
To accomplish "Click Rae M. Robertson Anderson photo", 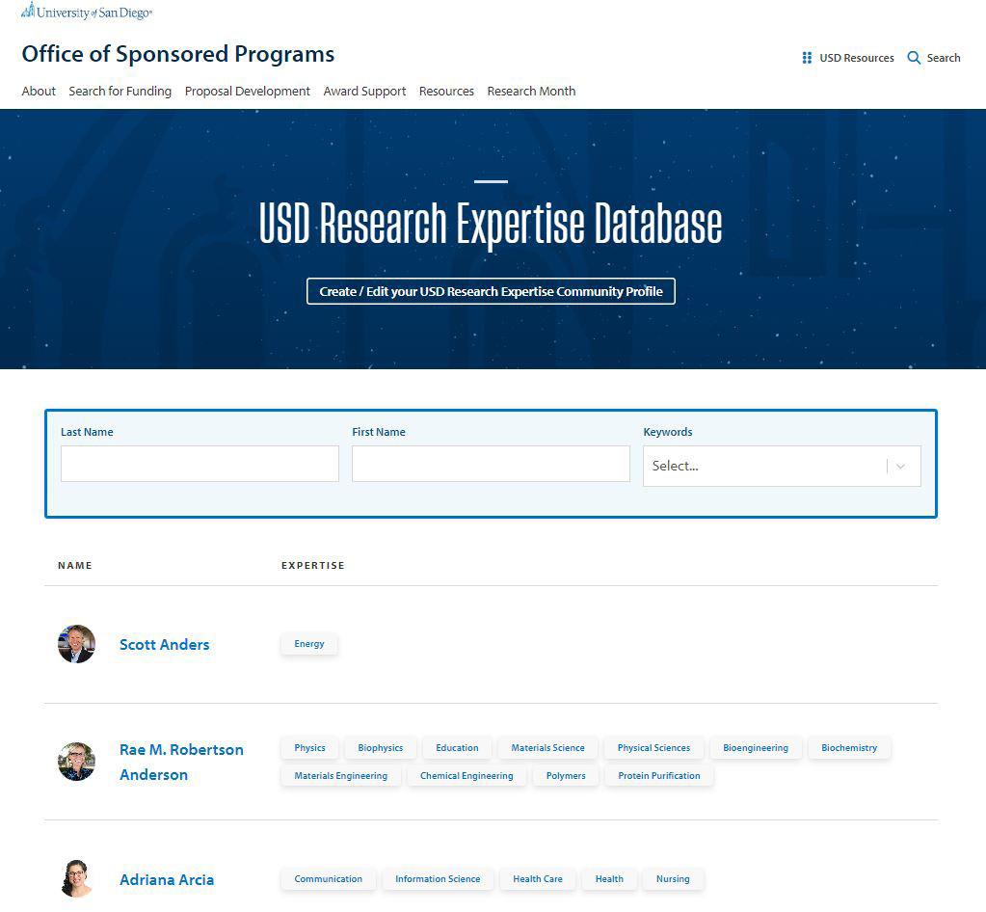I will [77, 762].
